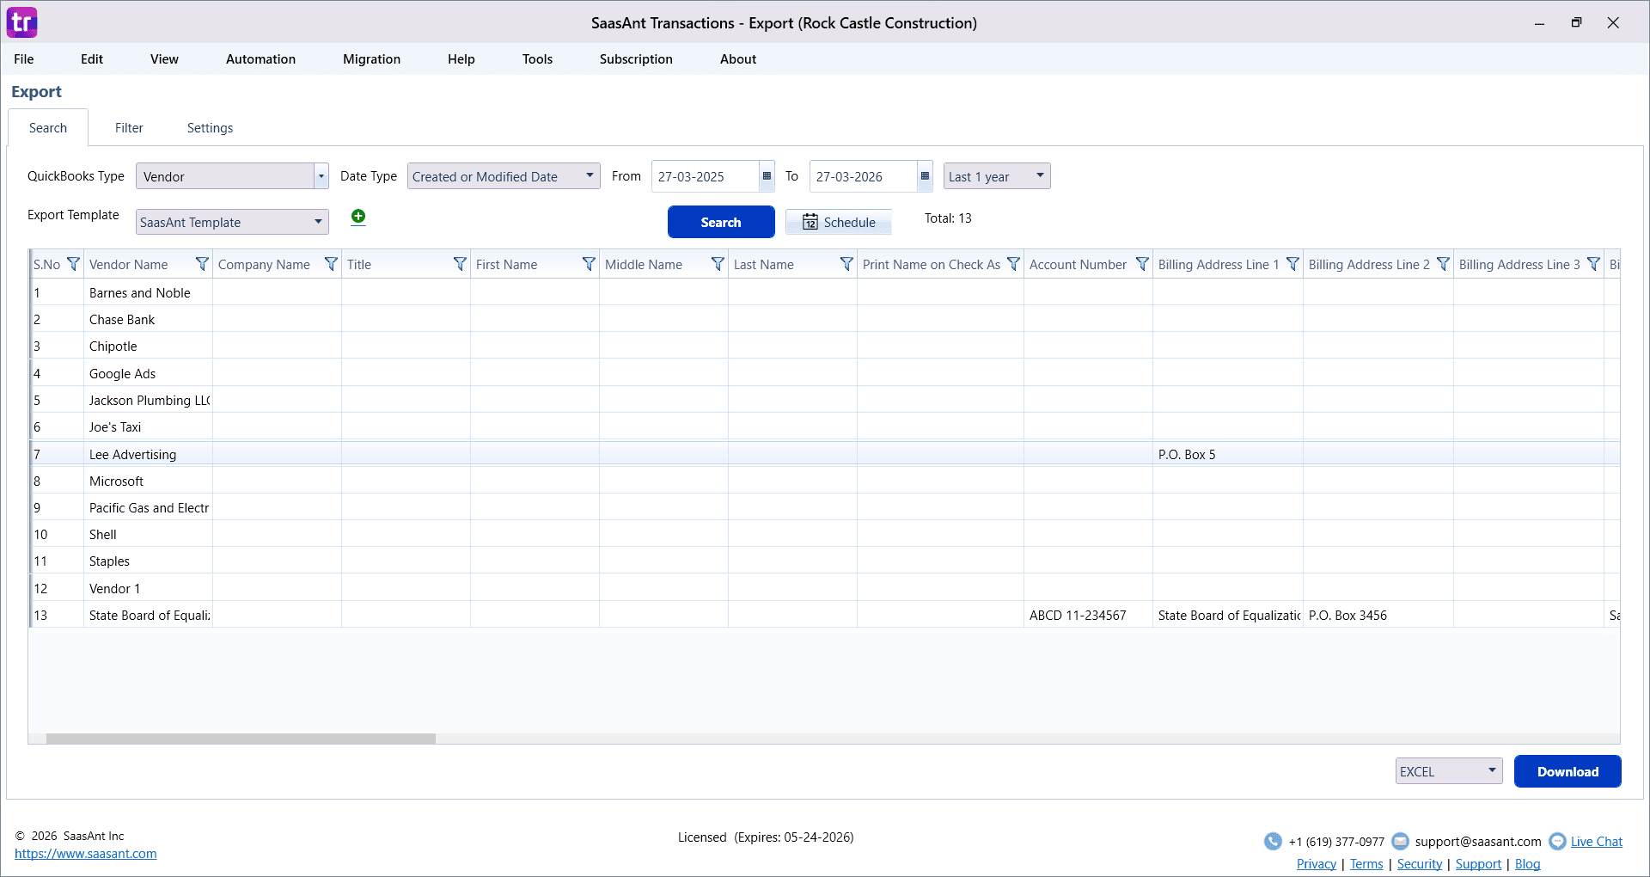The height and width of the screenshot is (877, 1650).
Task: Select the Google Ads vendor row
Action: 825,373
